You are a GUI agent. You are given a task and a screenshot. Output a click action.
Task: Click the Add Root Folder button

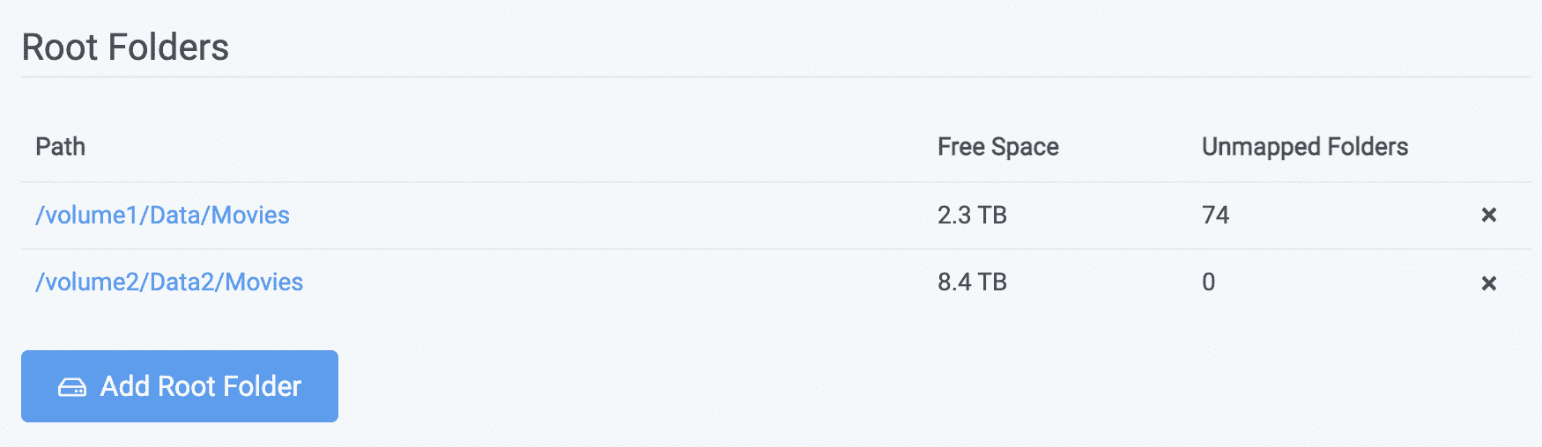pyautogui.click(x=180, y=386)
